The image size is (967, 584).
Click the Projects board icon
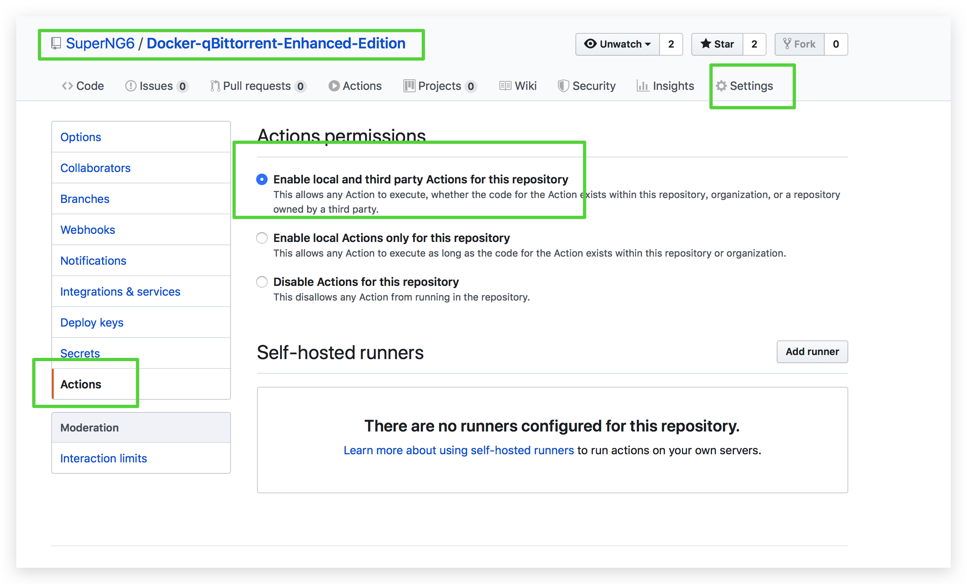tap(409, 86)
